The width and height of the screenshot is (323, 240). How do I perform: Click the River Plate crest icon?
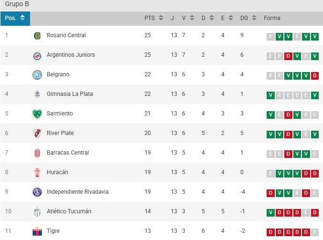(x=37, y=134)
